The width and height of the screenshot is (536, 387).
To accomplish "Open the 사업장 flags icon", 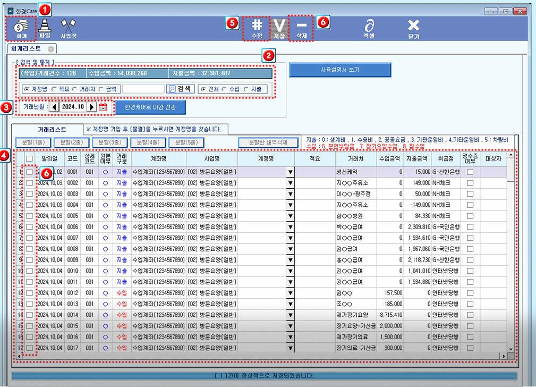I will pos(69,28).
